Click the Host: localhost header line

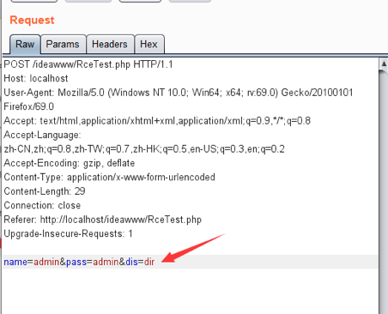tap(36, 78)
